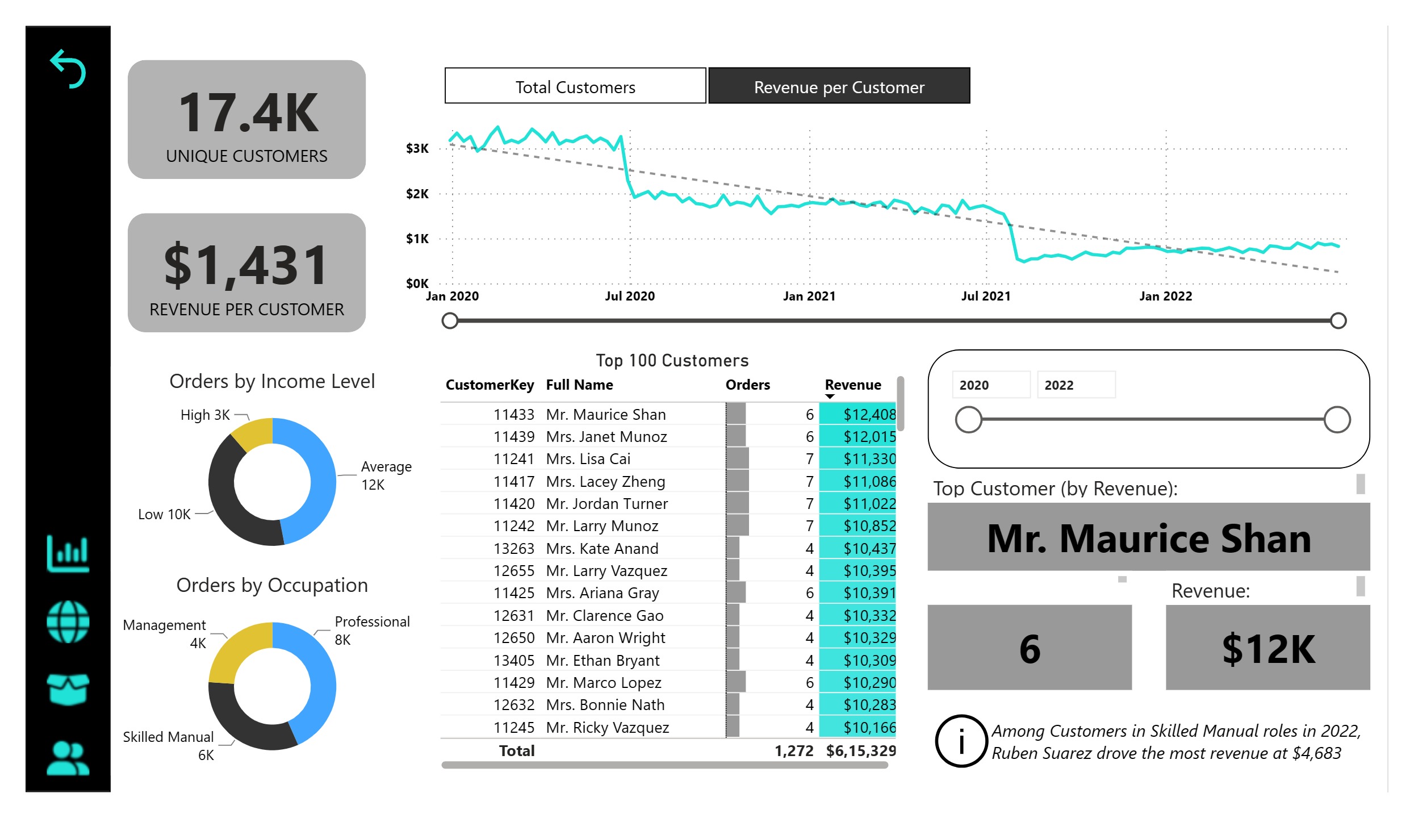Switch to the Revenue per Customer view
The width and height of the screenshot is (1414, 818).
839,86
